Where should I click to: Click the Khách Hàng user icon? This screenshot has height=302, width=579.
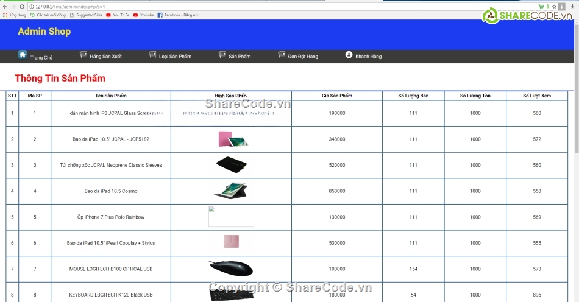coord(349,55)
